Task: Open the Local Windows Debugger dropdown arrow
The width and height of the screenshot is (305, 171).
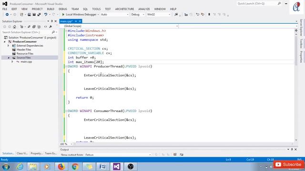Action: (x=98, y=15)
